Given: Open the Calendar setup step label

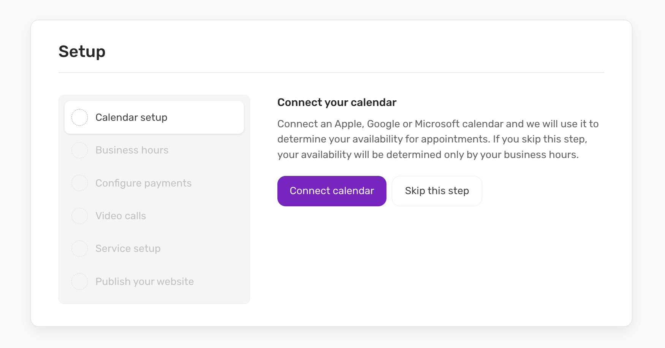Looking at the screenshot, I should tap(131, 117).
